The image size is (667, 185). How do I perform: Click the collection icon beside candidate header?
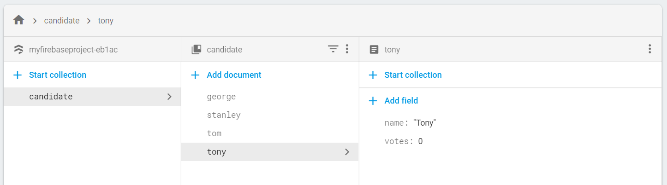click(x=197, y=49)
